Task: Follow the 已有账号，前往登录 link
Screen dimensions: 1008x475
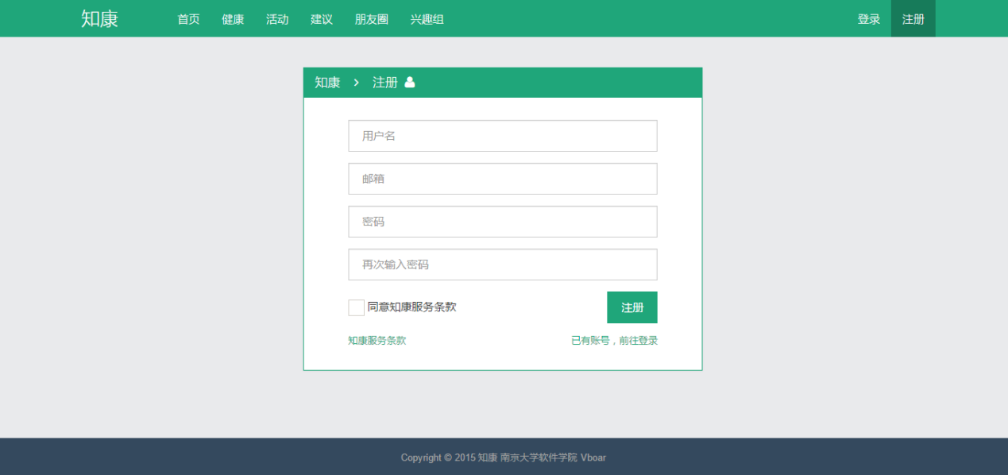Action: click(x=614, y=340)
